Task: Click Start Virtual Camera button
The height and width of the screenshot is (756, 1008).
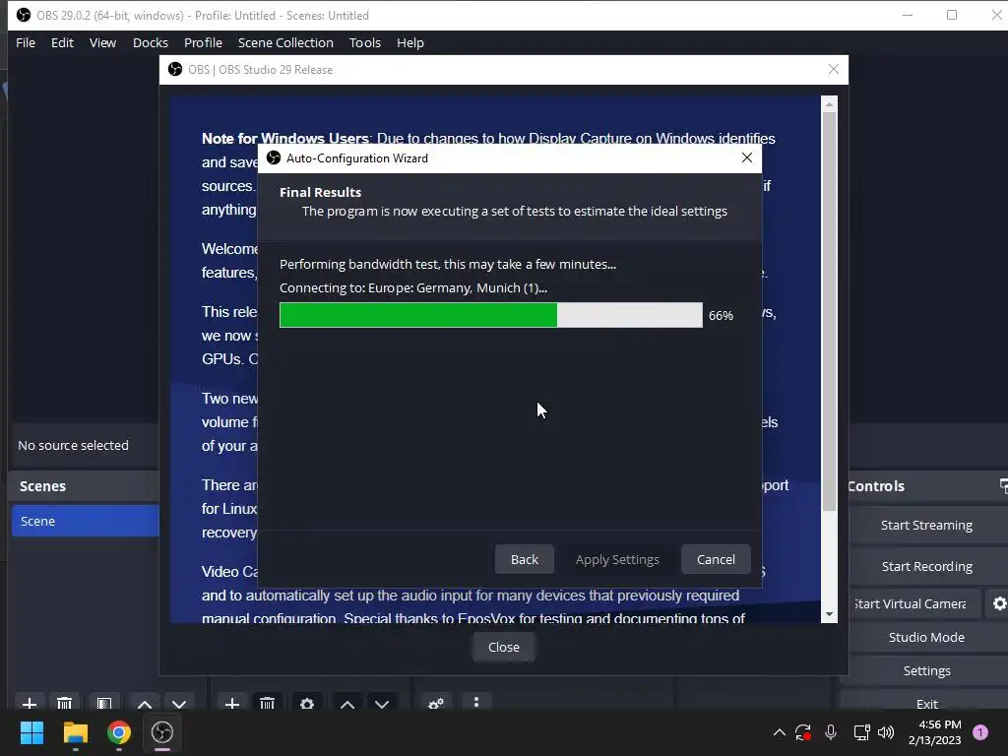Action: 914,603
